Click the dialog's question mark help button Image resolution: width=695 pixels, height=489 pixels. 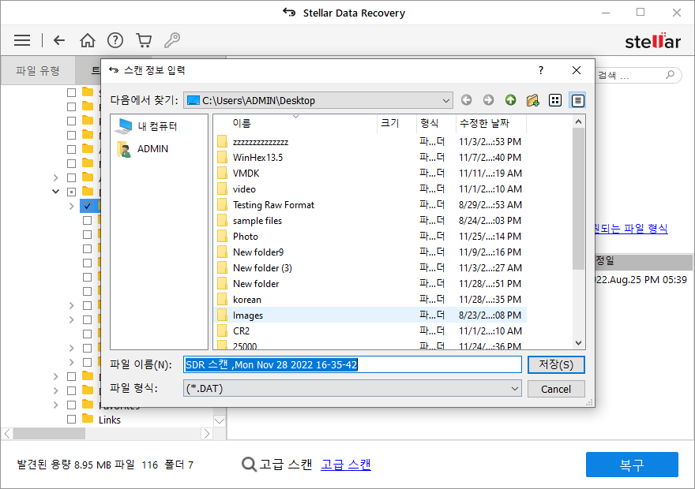pyautogui.click(x=541, y=70)
